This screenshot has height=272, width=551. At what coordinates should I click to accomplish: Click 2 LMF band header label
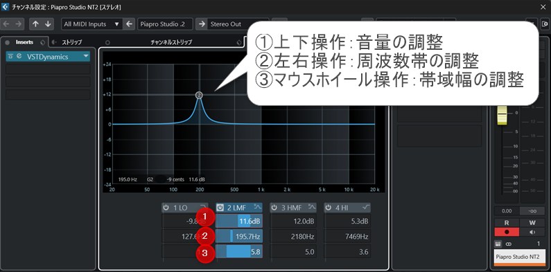click(x=236, y=208)
